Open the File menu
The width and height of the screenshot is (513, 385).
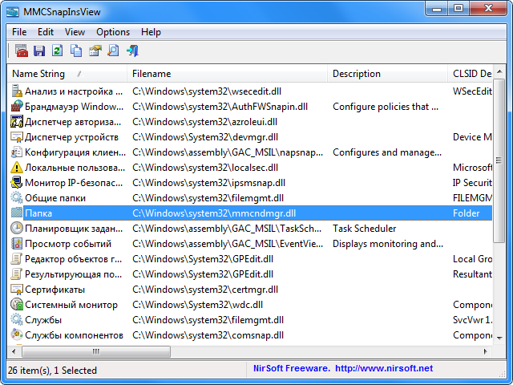(19, 32)
